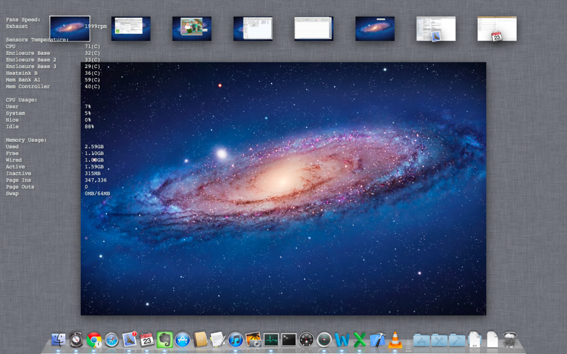
Task: Launch the Terminal app icon
Action: (288, 340)
